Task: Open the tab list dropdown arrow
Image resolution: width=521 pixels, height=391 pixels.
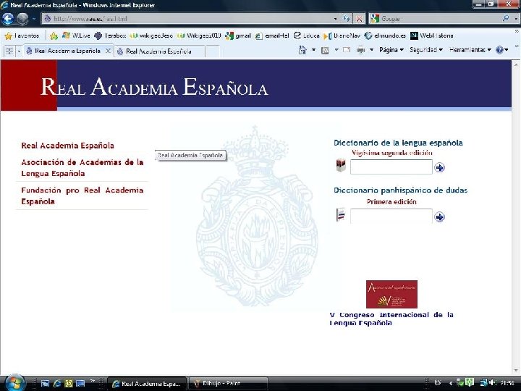Action: pyautogui.click(x=19, y=51)
